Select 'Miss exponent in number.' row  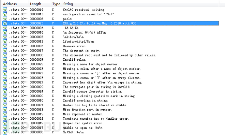[x=83, y=114]
